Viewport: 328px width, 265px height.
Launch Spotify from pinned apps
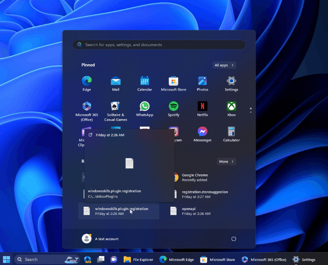[173, 109]
